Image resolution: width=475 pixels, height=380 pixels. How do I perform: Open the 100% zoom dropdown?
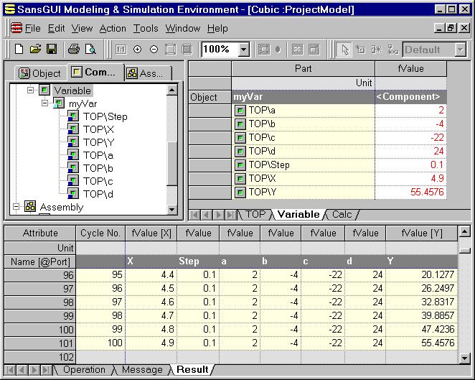pos(243,50)
